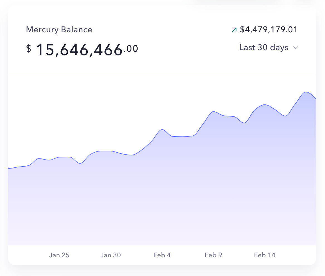Select the Feb 4 date marker

coord(162,255)
